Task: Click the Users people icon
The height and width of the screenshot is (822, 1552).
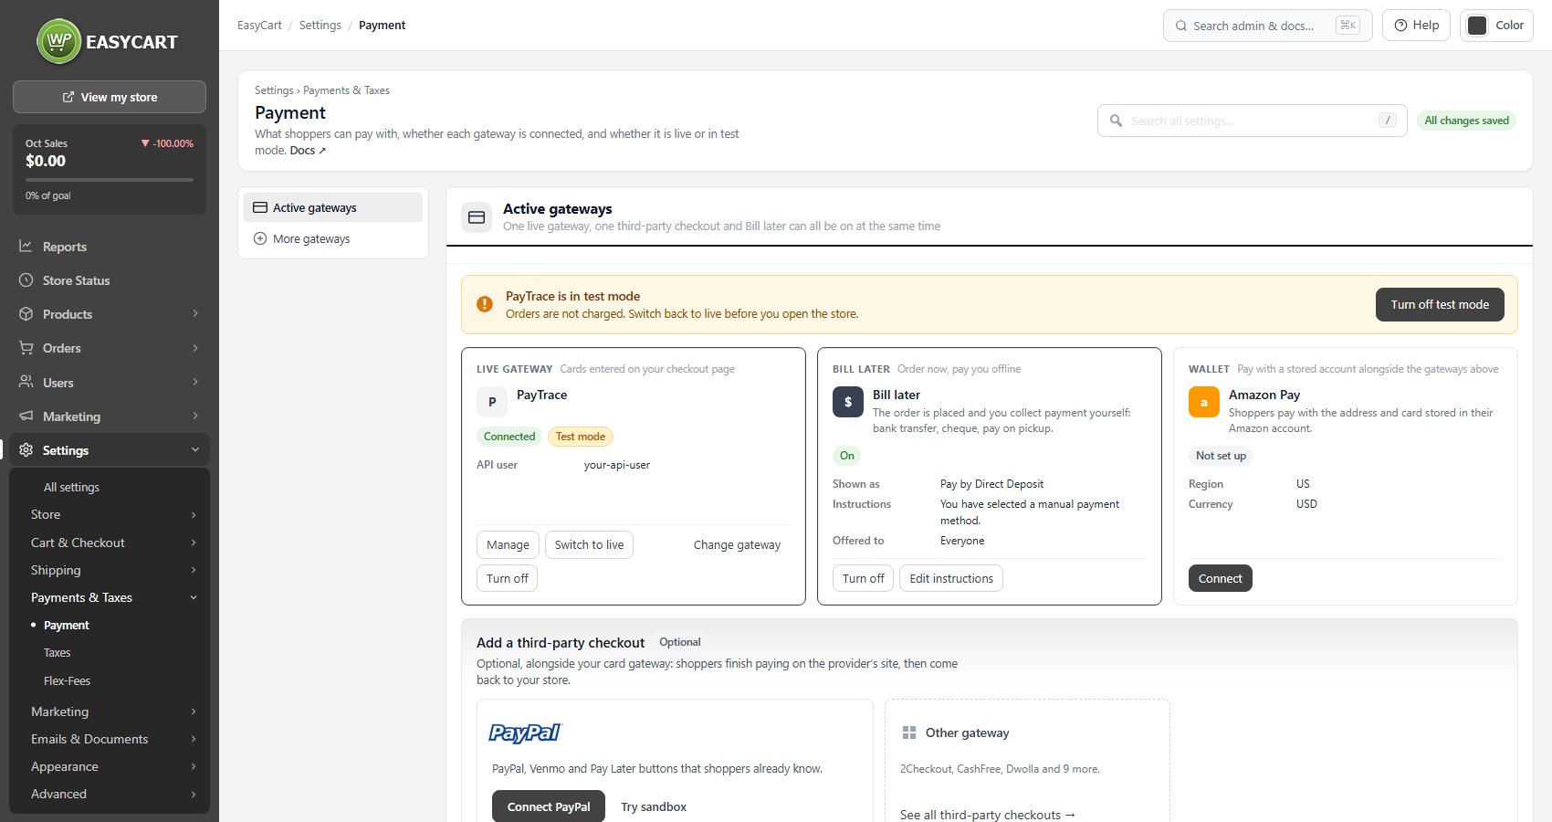Action: click(26, 382)
